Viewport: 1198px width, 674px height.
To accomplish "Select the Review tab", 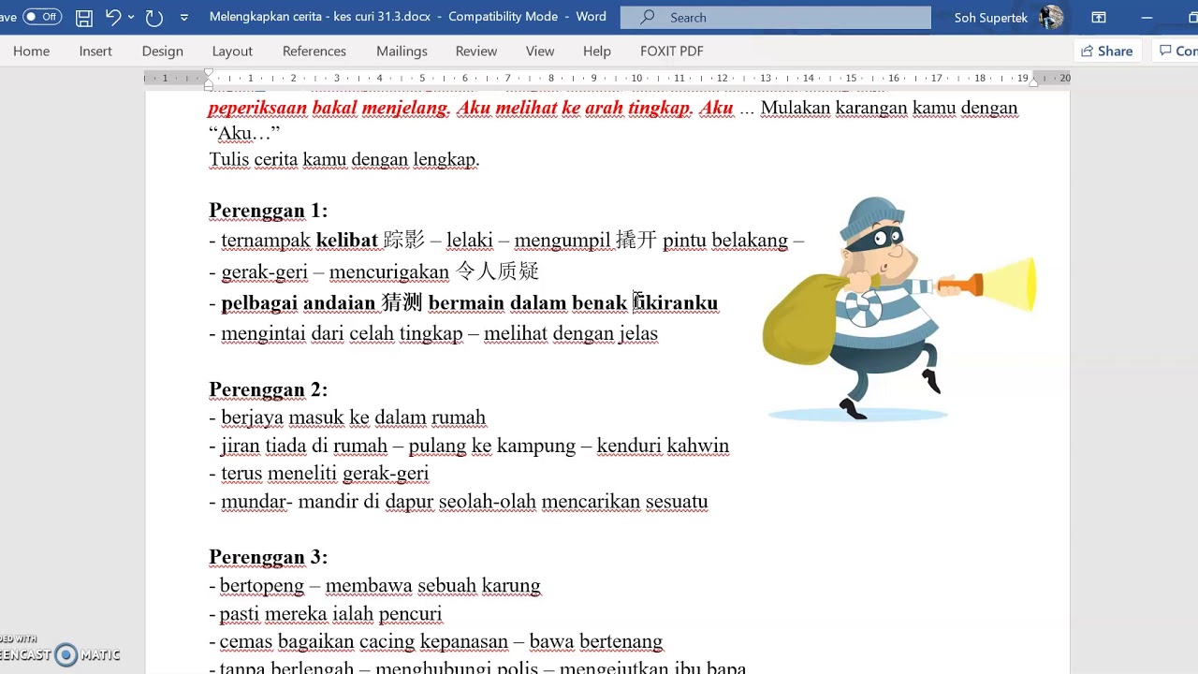I will (x=476, y=51).
